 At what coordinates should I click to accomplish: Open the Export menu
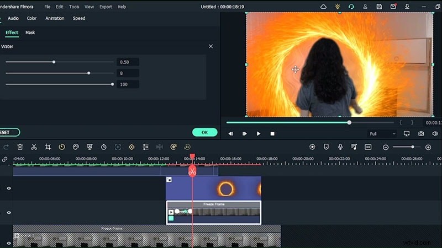click(105, 7)
